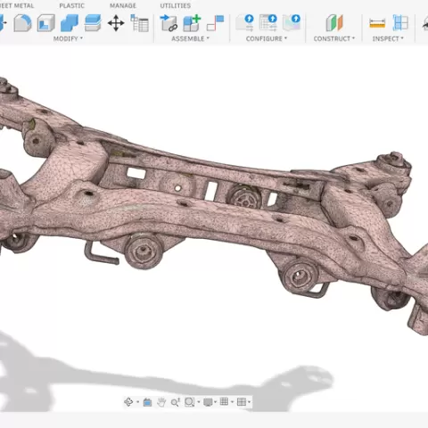Switch to the Plastic tab
This screenshot has height=428, width=428.
[71, 5]
